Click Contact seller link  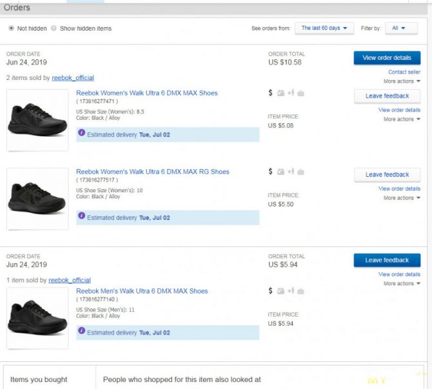pyautogui.click(x=404, y=72)
